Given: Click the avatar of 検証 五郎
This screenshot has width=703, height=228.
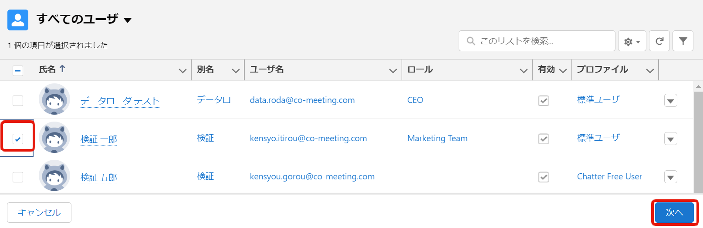Looking at the screenshot, I should pos(54,176).
